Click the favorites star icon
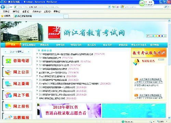 tap(2, 16)
